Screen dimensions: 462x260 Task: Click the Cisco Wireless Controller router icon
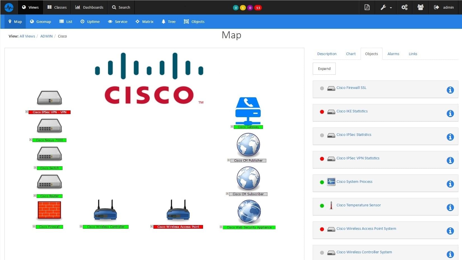(x=105, y=210)
